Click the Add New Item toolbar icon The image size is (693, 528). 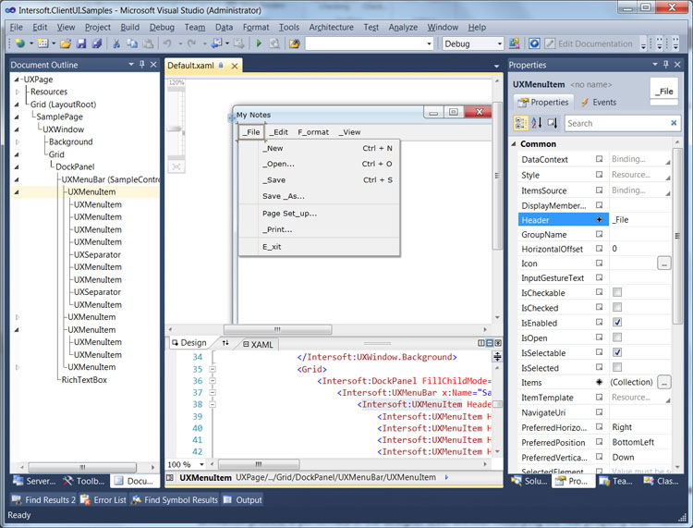click(43, 43)
